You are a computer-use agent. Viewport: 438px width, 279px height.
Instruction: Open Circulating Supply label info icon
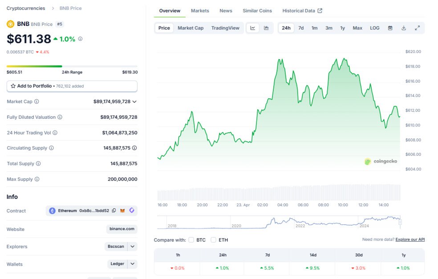pos(51,148)
